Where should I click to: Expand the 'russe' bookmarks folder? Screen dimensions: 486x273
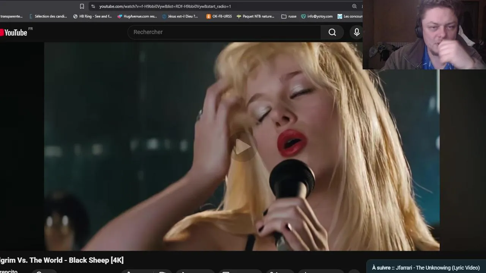289,16
